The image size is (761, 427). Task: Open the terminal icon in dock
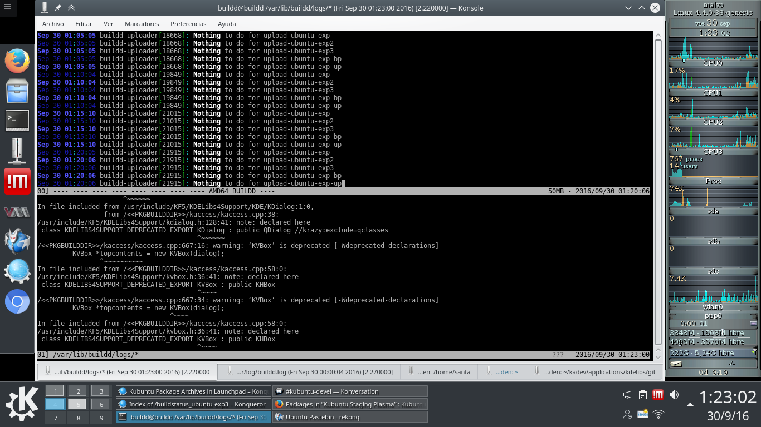tap(17, 120)
